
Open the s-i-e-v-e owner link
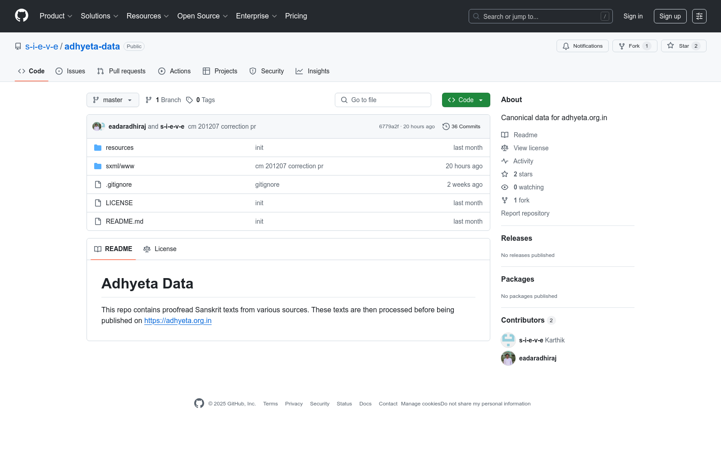41,46
